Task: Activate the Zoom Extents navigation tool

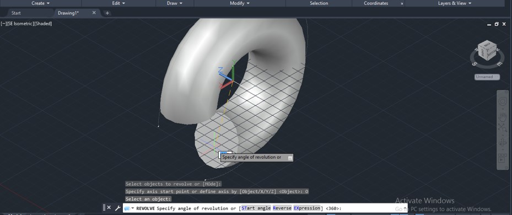Action: 502,128
